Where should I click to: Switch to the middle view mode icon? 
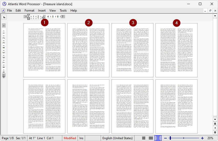[151, 138]
